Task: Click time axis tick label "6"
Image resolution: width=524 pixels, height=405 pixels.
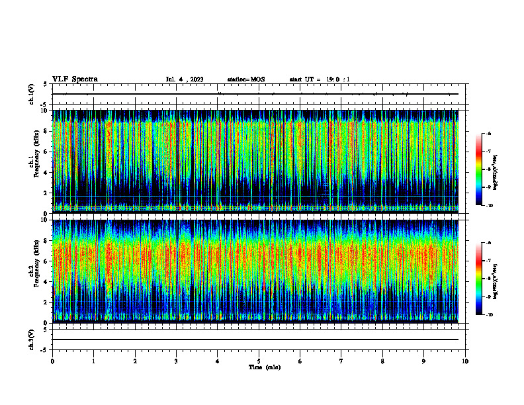Action: point(300,361)
